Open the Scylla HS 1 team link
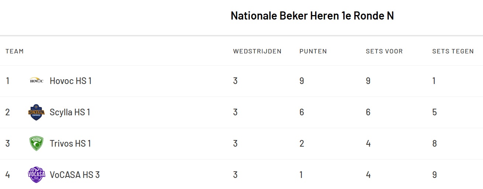The image size is (483, 189). (70, 112)
